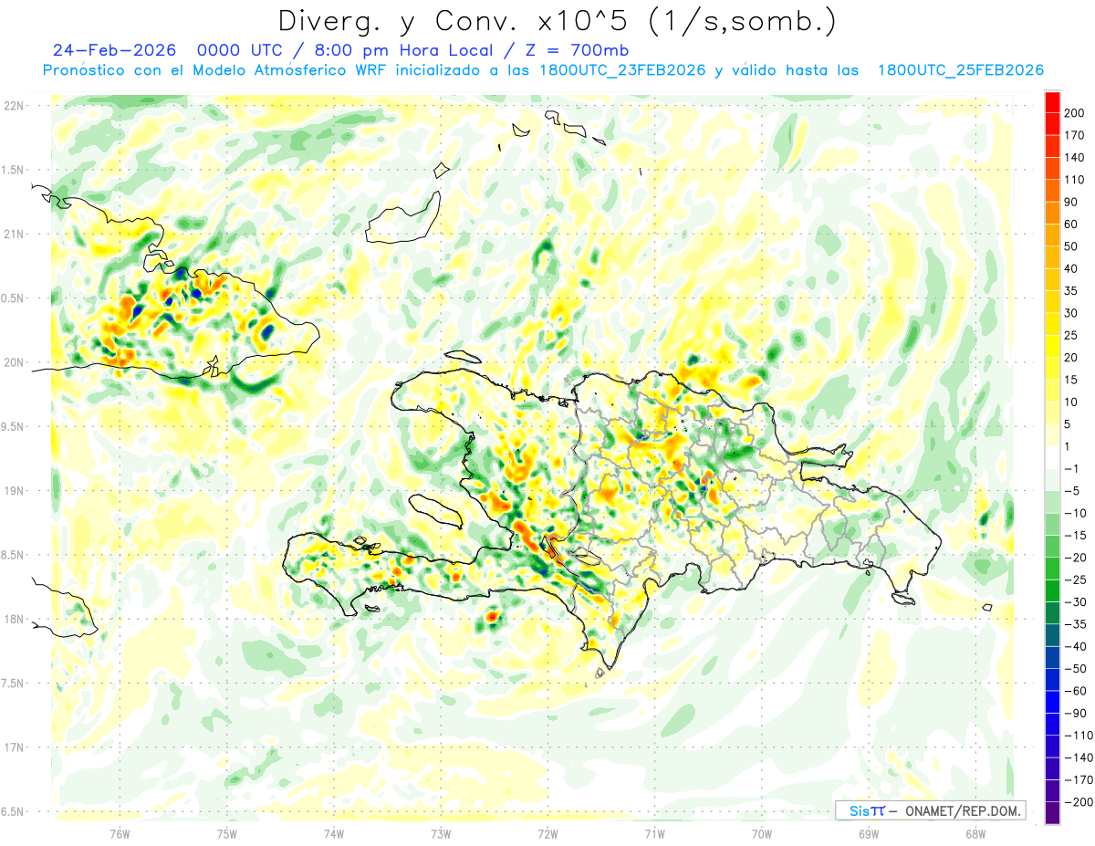Screen dimensions: 1095x846
Task: Click the '71W' longitude label
Action: click(654, 833)
